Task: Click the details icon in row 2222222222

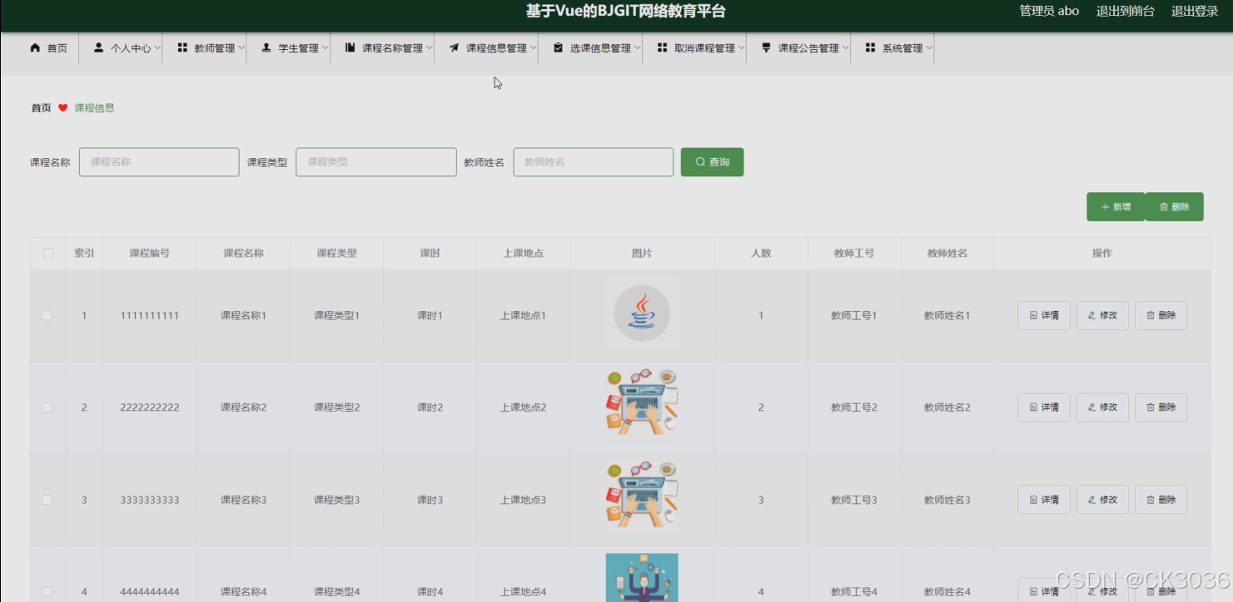Action: point(1033,407)
